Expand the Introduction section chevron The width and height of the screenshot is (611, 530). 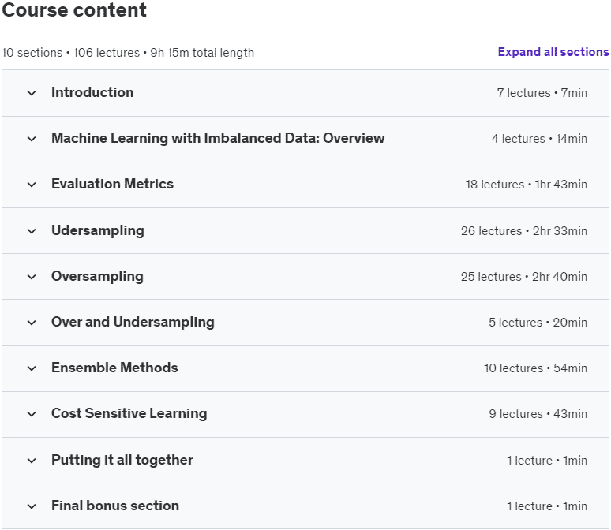point(32,93)
